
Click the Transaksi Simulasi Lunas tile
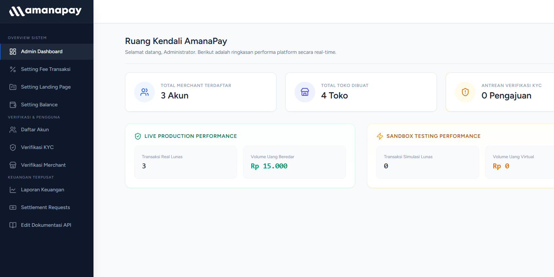coord(428,162)
